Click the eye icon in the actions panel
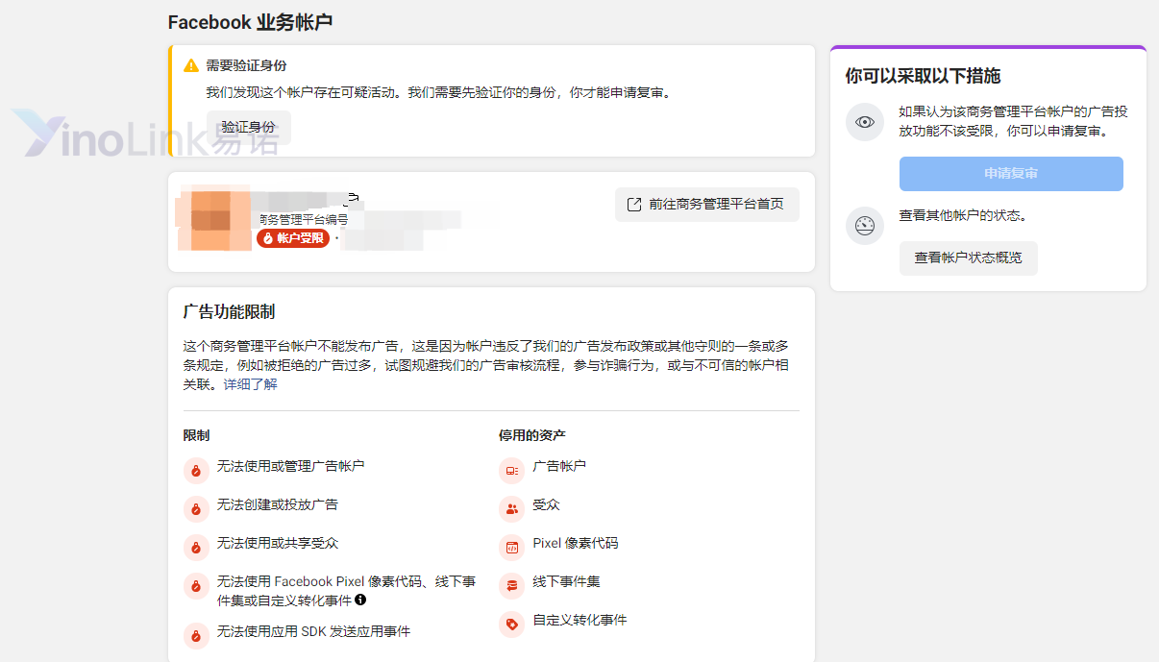The height and width of the screenshot is (662, 1159). (x=864, y=122)
